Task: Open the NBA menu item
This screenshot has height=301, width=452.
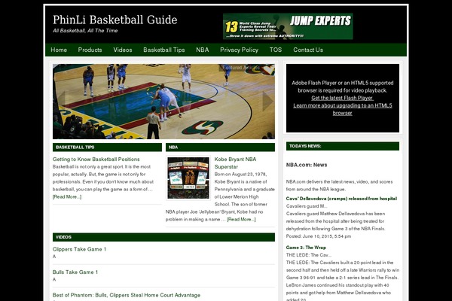Action: (203, 50)
